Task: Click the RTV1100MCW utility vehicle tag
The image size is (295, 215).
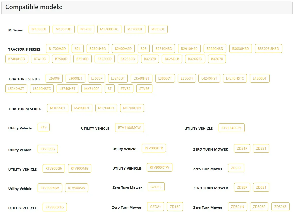Action: [x=129, y=128]
